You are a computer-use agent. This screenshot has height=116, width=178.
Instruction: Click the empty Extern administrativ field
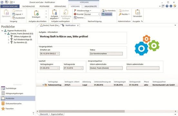tap(143, 68)
